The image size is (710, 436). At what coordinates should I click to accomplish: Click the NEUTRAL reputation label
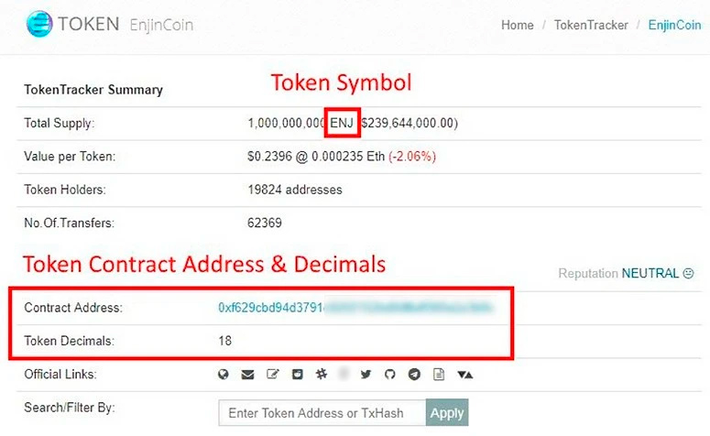650,273
